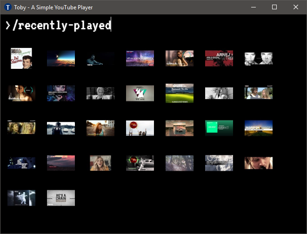
Task: Open the purple A State of Trance thumbnail
Action: point(140,58)
